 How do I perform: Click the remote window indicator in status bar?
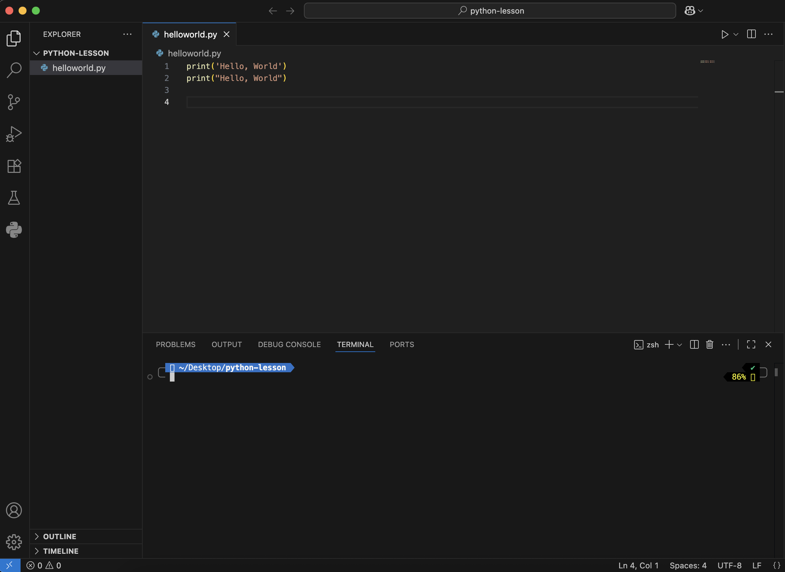pos(10,565)
